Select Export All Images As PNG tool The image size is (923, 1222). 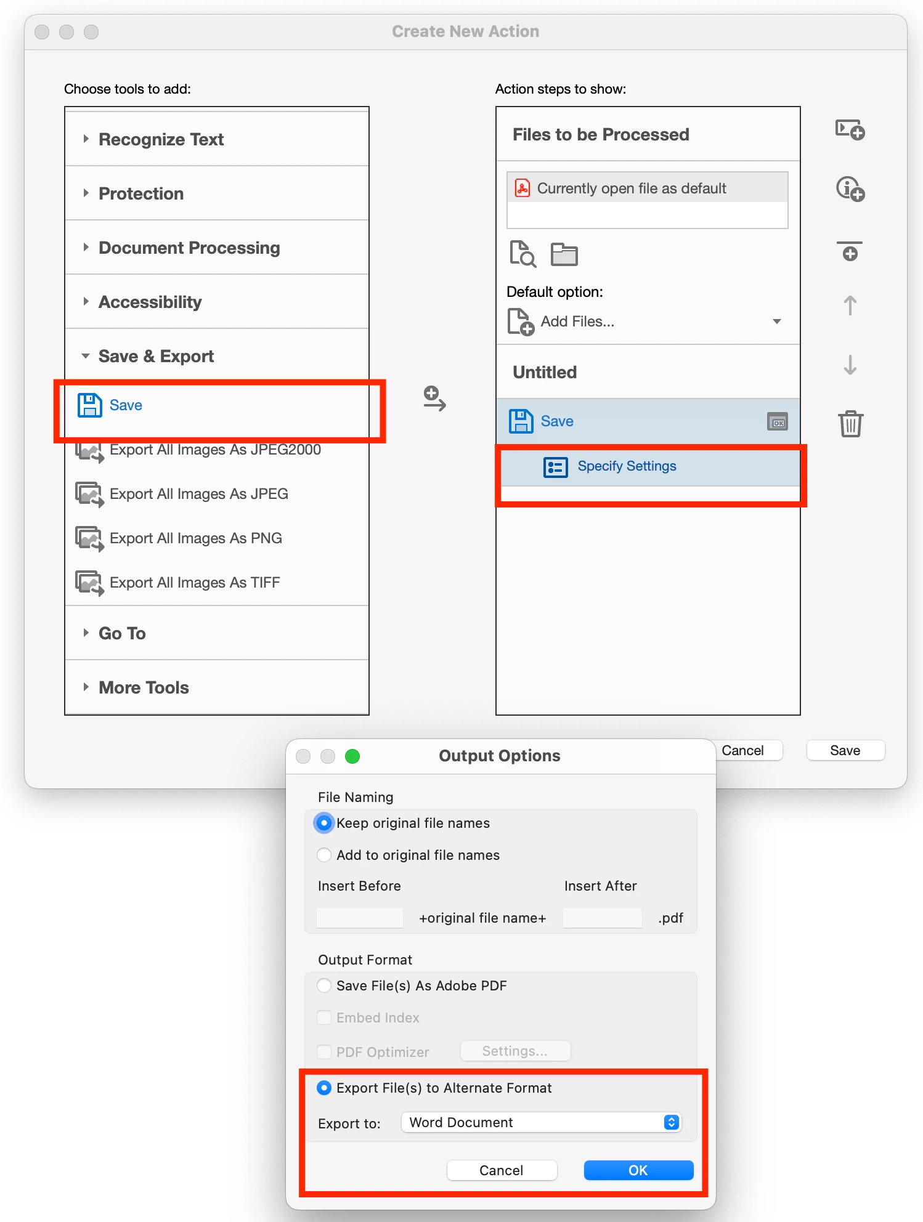click(217, 538)
